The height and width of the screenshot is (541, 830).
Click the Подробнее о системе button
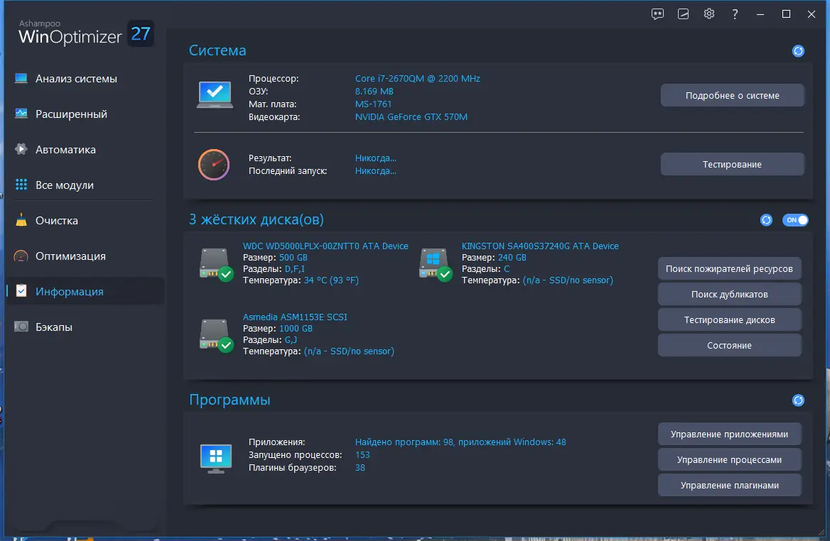(732, 96)
